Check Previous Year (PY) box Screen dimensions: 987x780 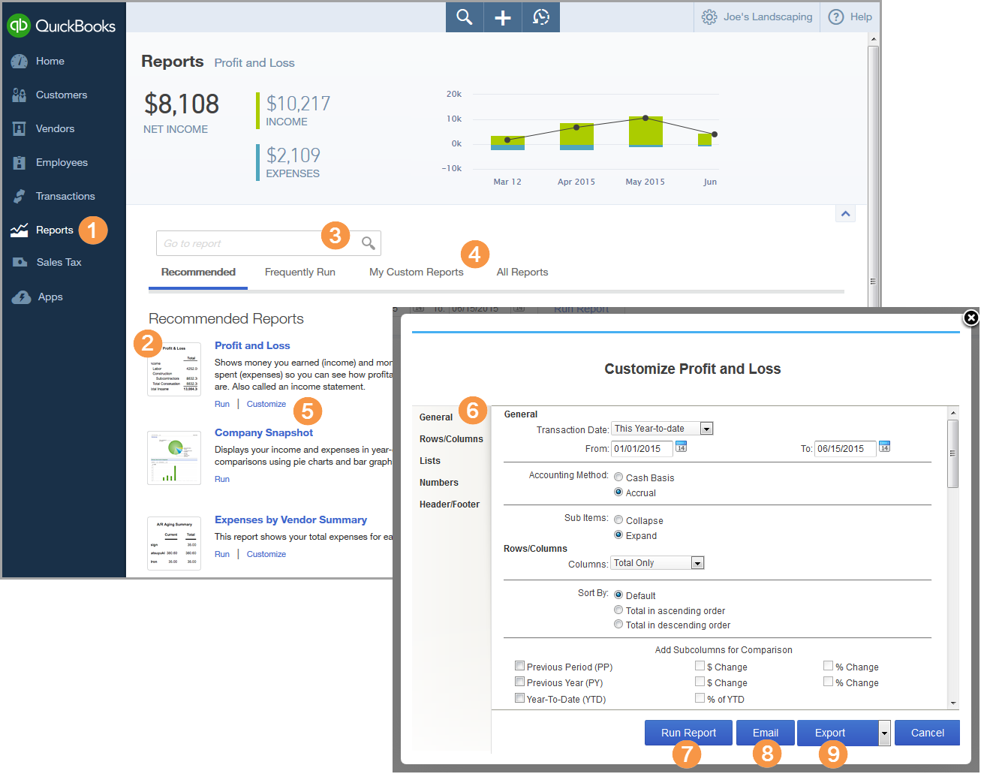coord(519,682)
